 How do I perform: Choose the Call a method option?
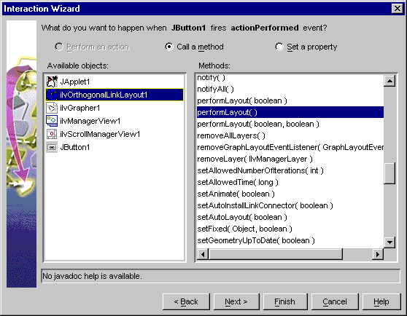[x=169, y=47]
